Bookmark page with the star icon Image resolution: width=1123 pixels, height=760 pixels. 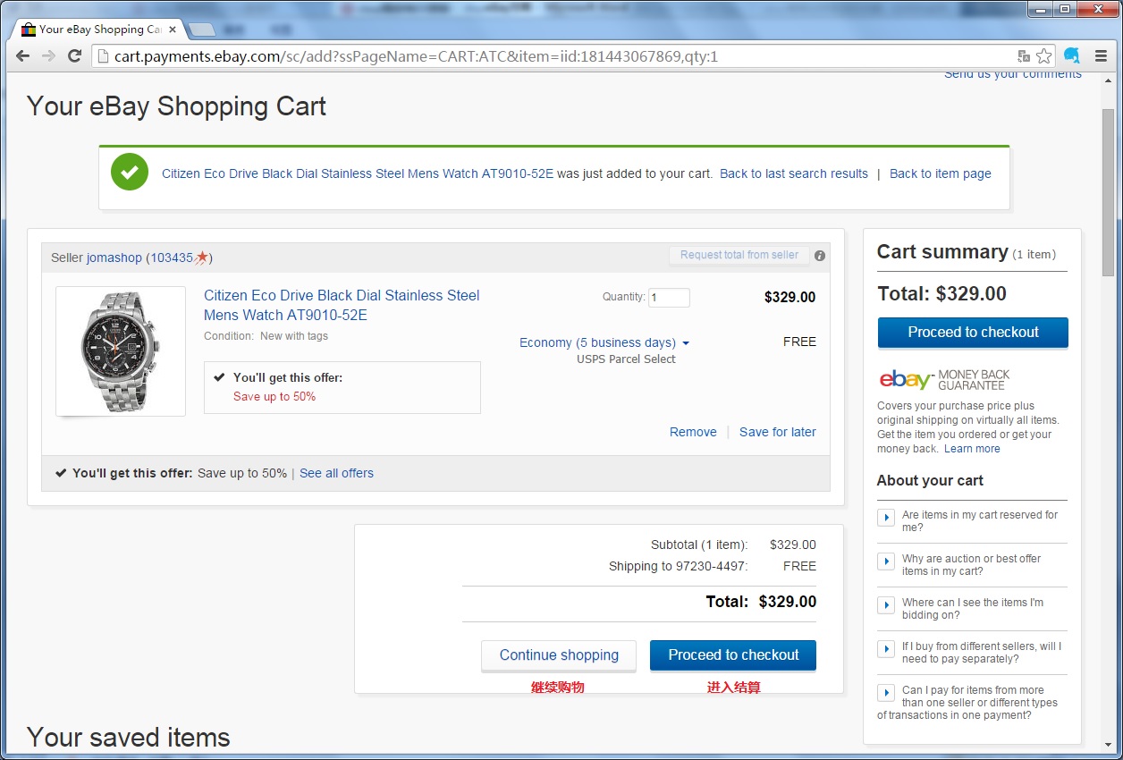(x=1044, y=56)
